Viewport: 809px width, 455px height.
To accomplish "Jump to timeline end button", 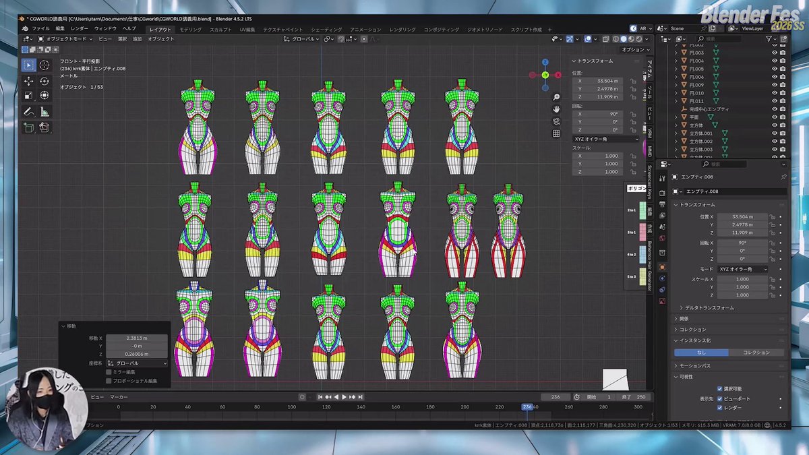I will point(360,397).
